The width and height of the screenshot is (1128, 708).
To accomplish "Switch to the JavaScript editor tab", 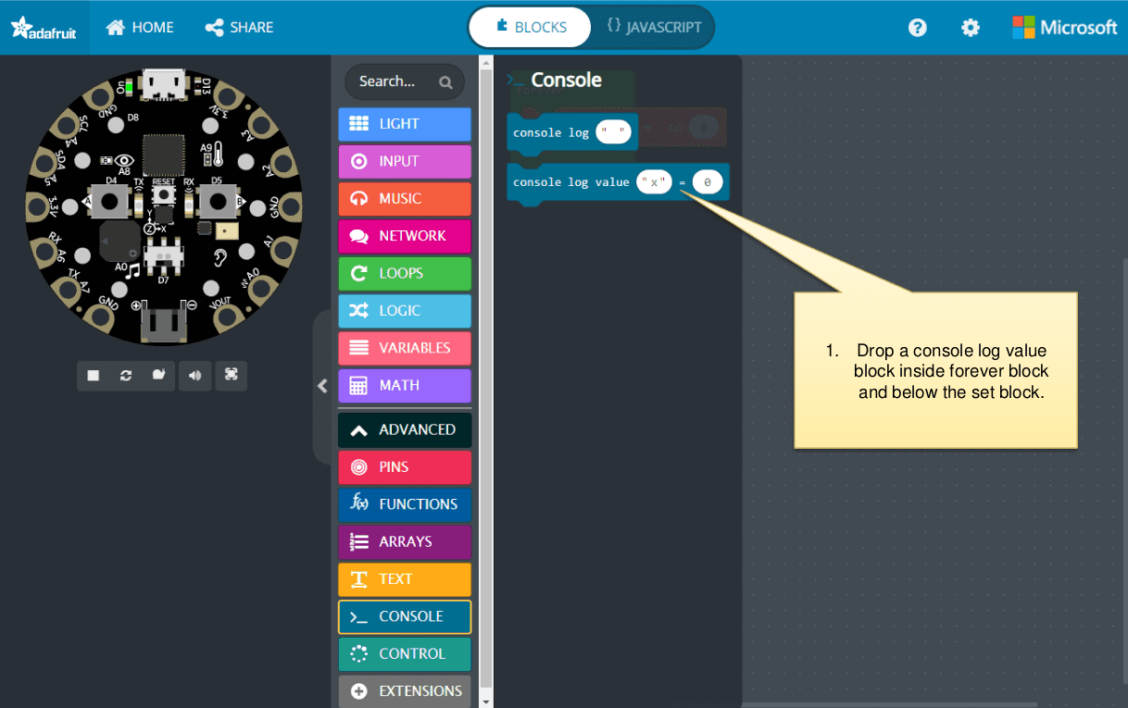I will tap(654, 27).
